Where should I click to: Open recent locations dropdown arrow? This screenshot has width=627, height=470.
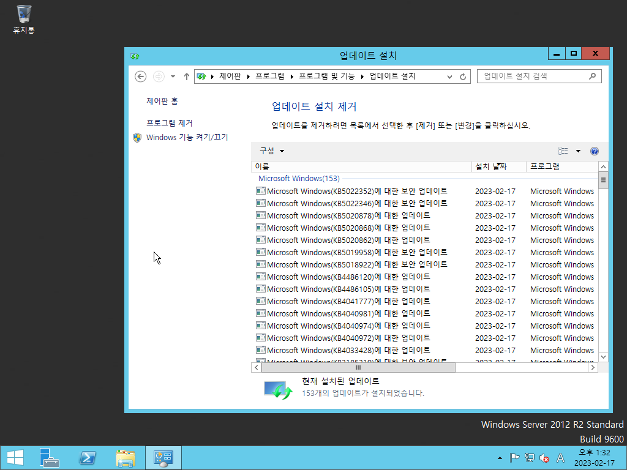[173, 76]
